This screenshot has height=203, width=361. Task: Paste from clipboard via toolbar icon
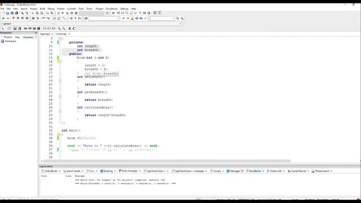[41, 13]
